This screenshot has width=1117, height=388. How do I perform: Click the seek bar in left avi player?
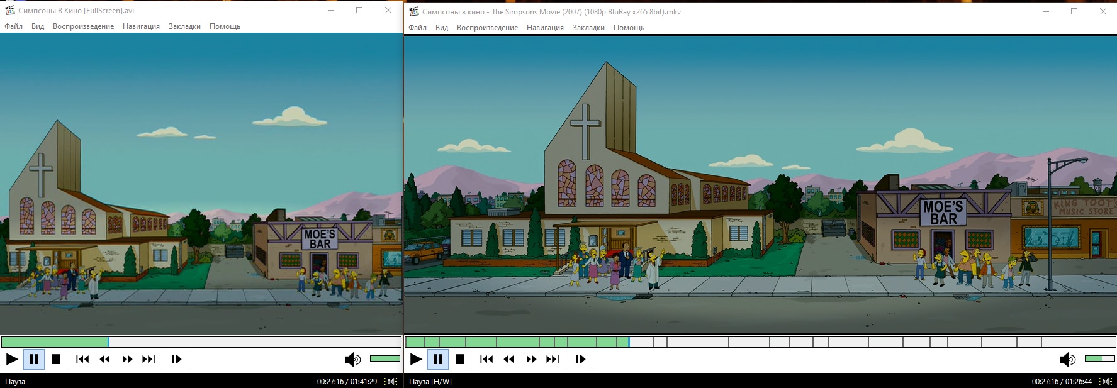point(201,342)
